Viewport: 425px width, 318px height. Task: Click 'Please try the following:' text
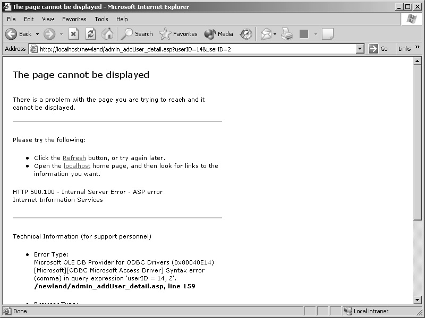tap(49, 140)
